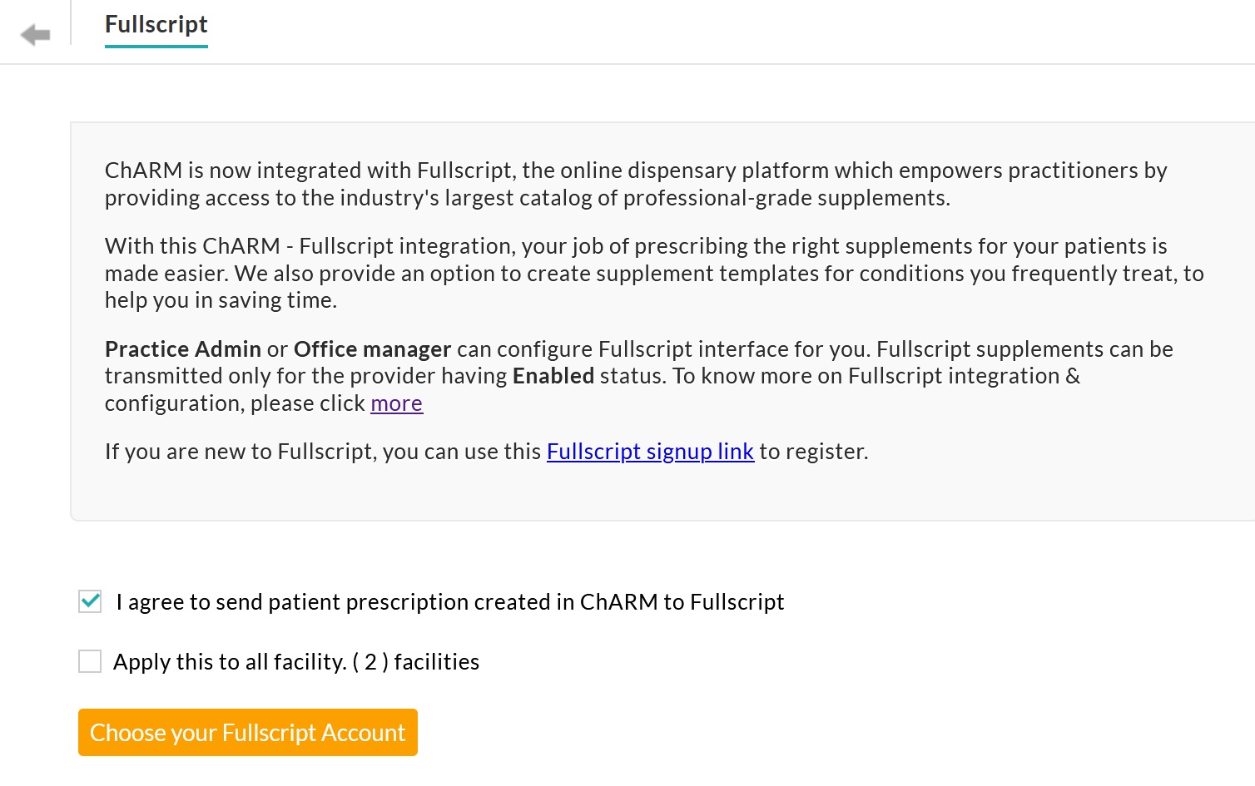Click the "Apply this to all facility" label
The width and height of the screenshot is (1255, 786).
click(x=230, y=662)
